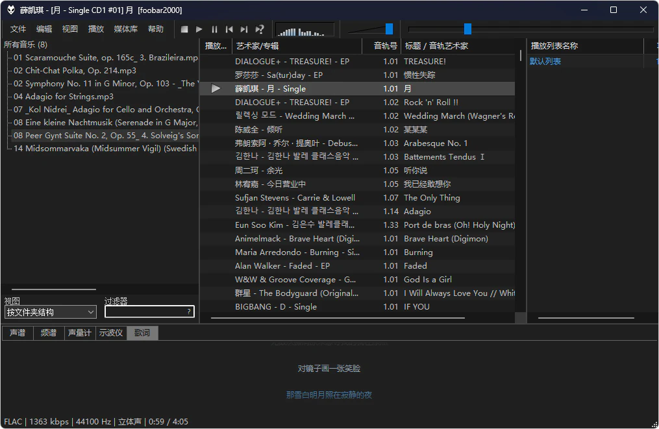
Task: Select 02 Symphony No. 11 in G Minor
Action: [105, 84]
